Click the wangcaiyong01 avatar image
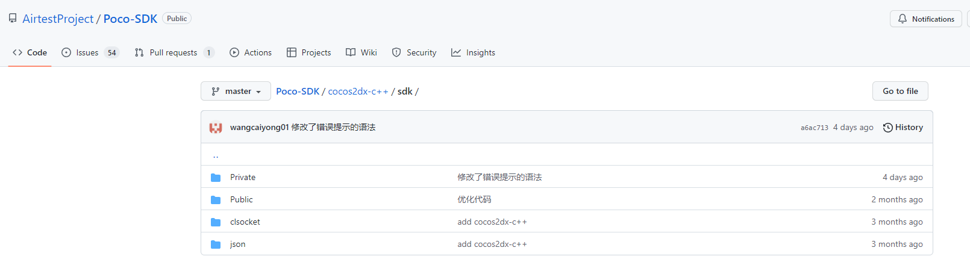Viewport: 970px width, 274px height. 216,128
